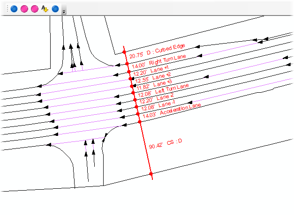Click the blue circle icon right of the A-arrow icon

pyautogui.click(x=55, y=9)
